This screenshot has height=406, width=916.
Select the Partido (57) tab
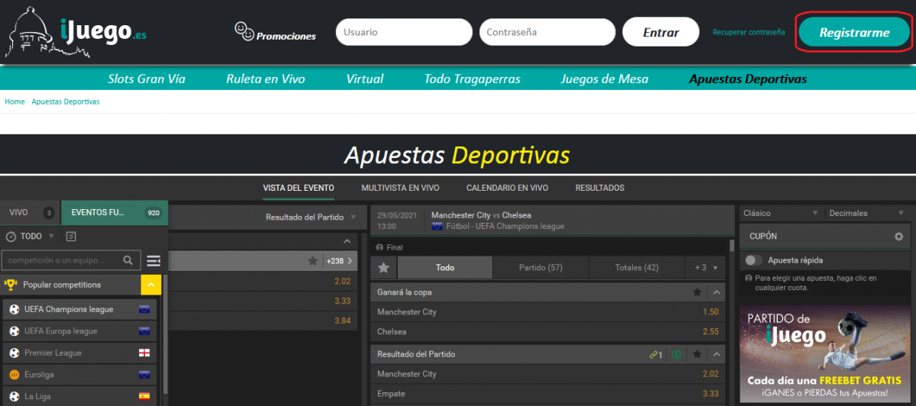coord(540,268)
